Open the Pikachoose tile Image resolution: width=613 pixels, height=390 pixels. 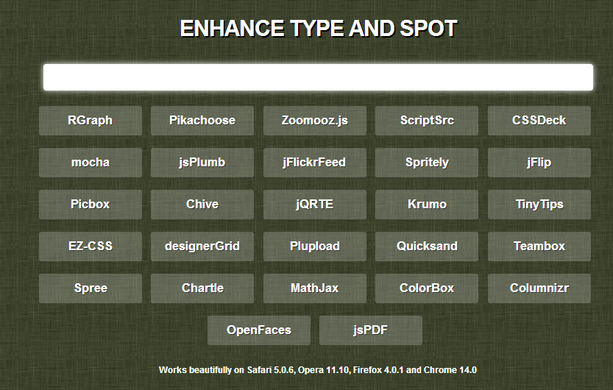point(202,121)
